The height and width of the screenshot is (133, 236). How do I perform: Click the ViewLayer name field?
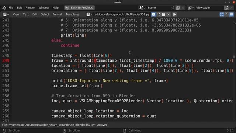(x=209, y=8)
